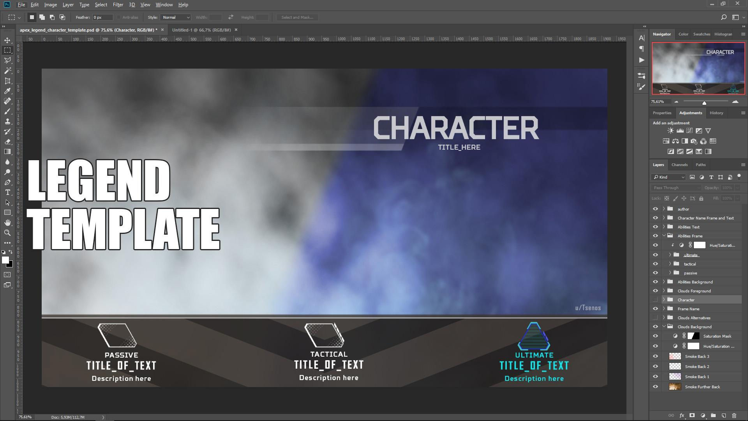Select the Zoom tool
Viewport: 748px width, 421px height.
[7, 233]
